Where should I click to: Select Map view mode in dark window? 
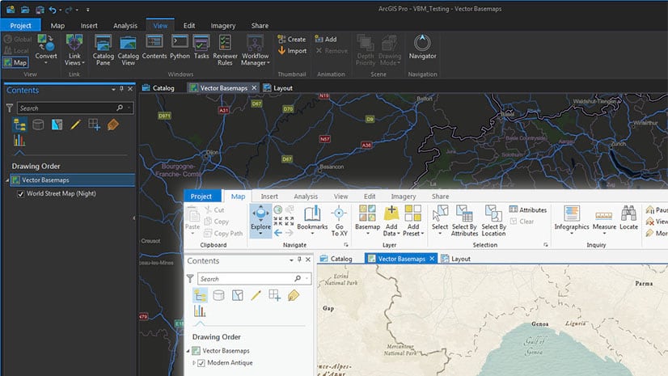click(15, 62)
